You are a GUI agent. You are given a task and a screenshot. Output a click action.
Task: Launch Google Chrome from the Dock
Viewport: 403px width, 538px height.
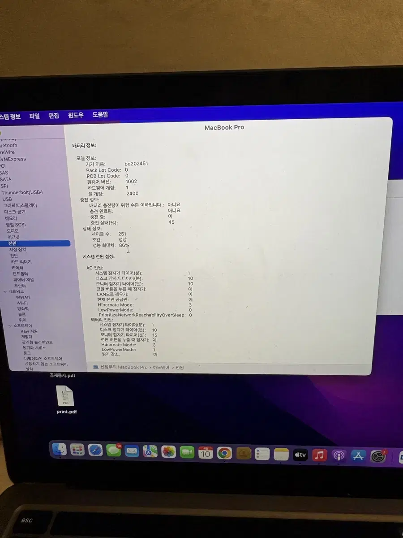pos(224,453)
